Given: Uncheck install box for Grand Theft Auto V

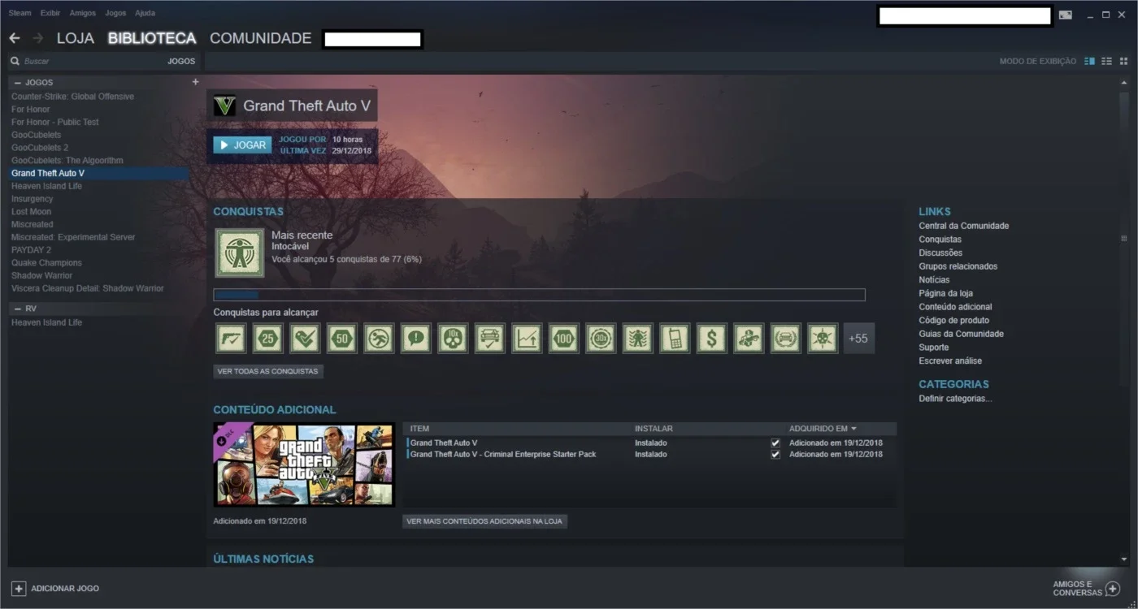Looking at the screenshot, I should (x=775, y=443).
